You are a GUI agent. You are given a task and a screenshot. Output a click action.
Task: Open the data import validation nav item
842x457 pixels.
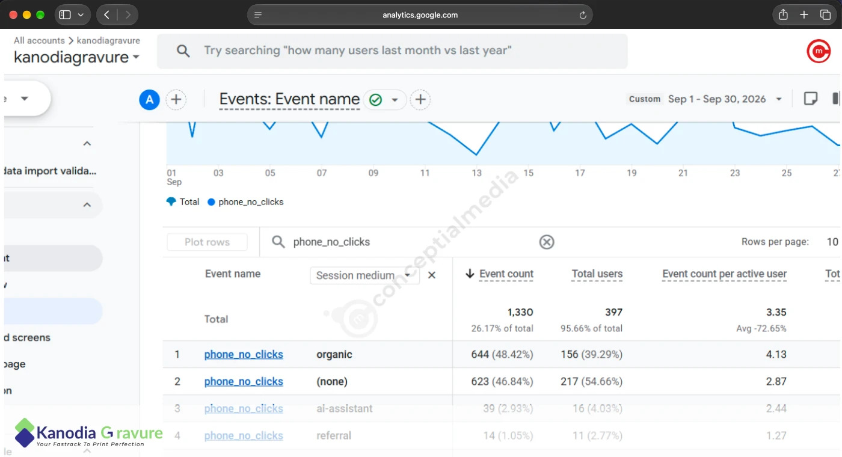coord(50,171)
